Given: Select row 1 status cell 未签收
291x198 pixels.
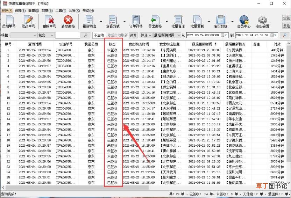Looking at the screenshot, I should pyautogui.click(x=112, y=50).
